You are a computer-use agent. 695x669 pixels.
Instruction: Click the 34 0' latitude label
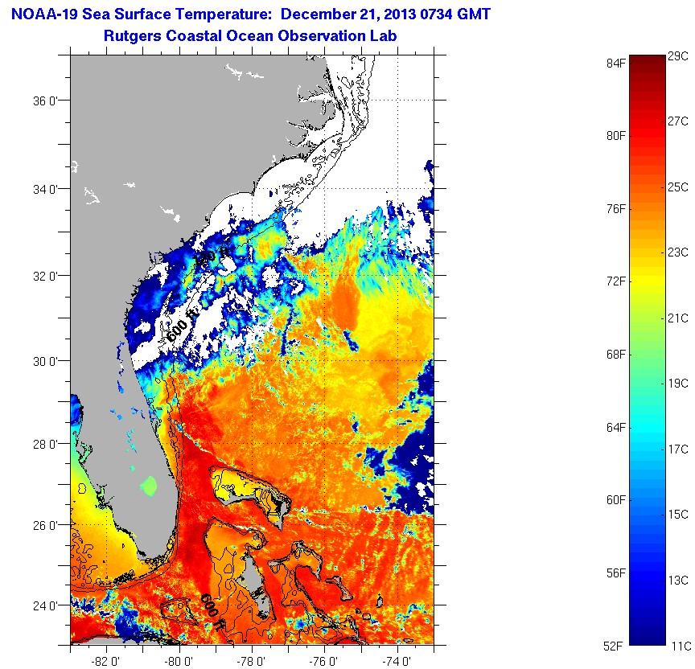(45, 190)
